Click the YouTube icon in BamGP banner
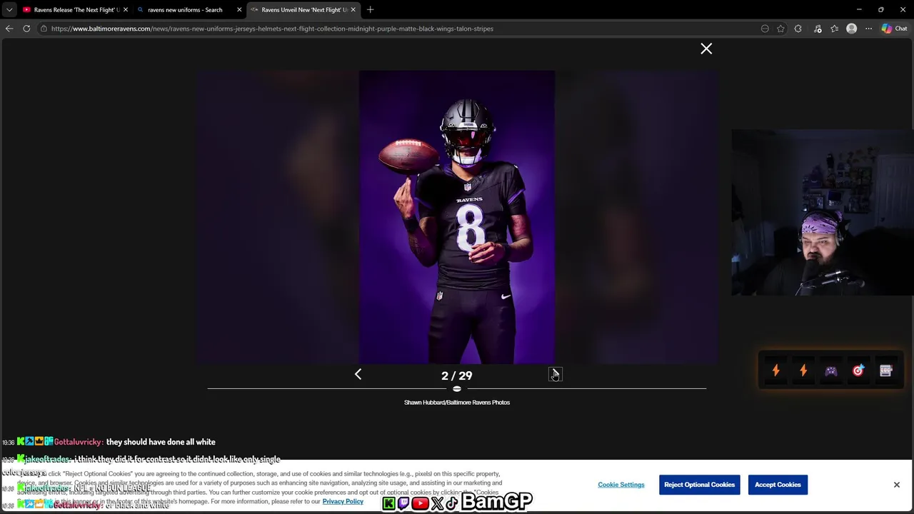Screen dimensions: 914x514 420,503
